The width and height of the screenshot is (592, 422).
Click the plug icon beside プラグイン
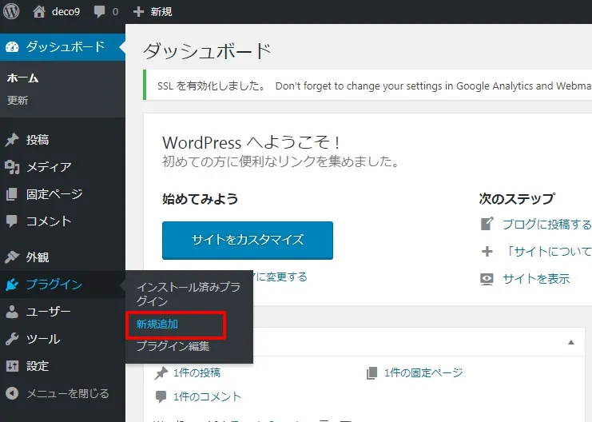pyautogui.click(x=12, y=285)
